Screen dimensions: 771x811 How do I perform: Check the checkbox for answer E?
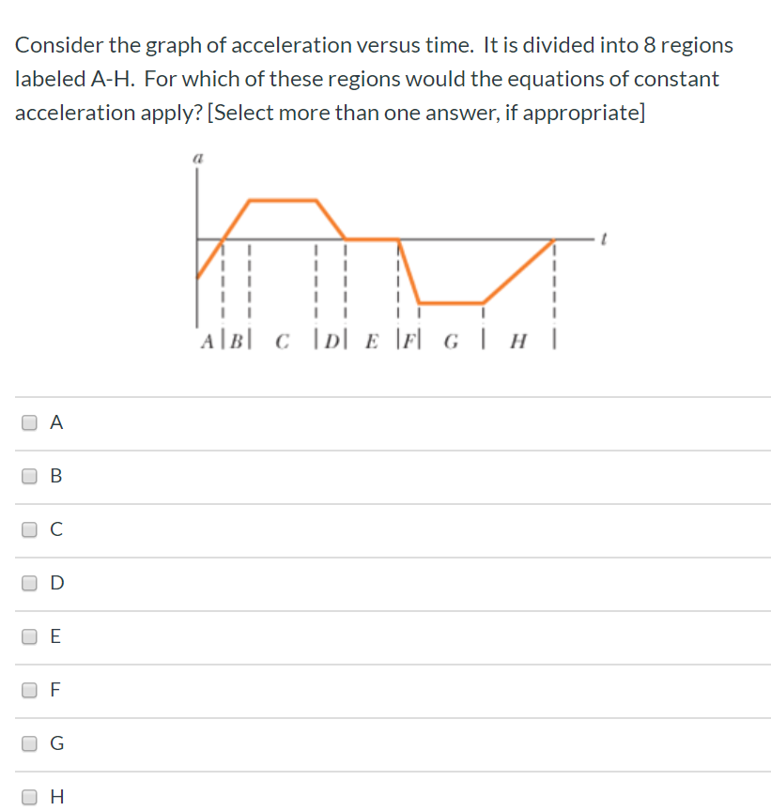point(29,636)
